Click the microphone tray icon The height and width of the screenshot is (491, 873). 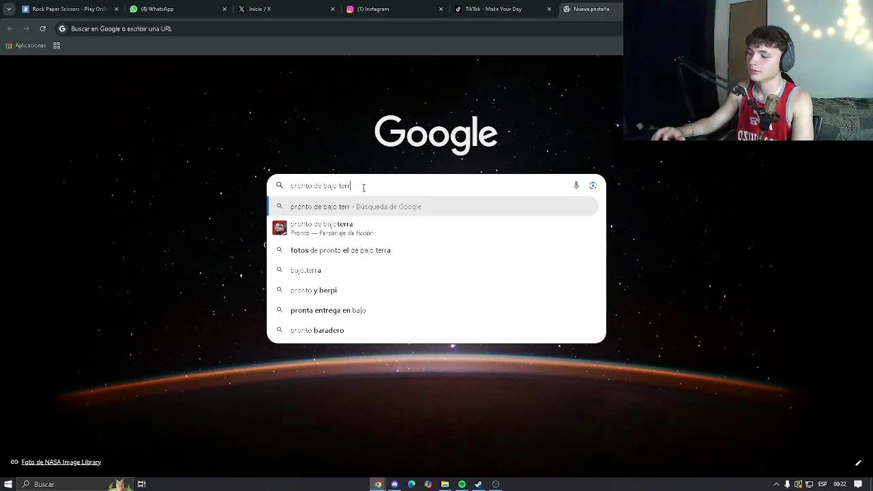pos(788,484)
